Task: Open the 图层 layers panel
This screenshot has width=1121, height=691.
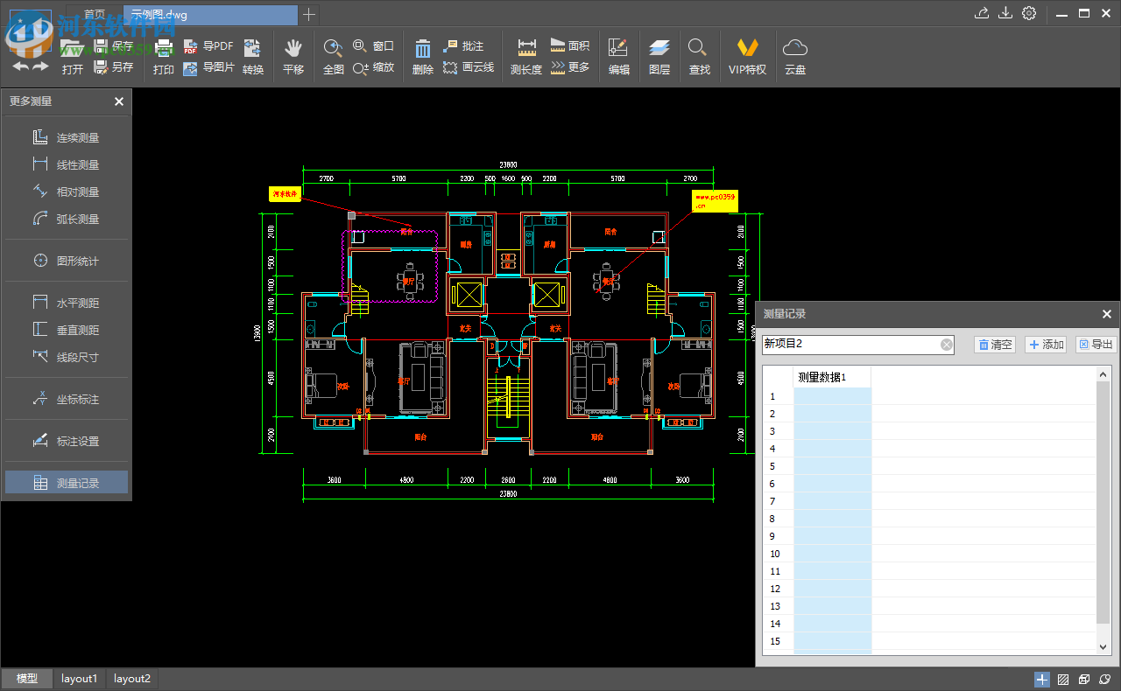Action: pos(659,54)
